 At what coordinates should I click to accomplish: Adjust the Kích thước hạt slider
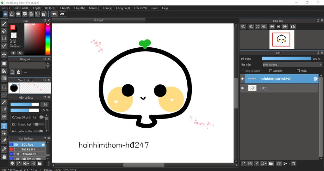[39, 124]
